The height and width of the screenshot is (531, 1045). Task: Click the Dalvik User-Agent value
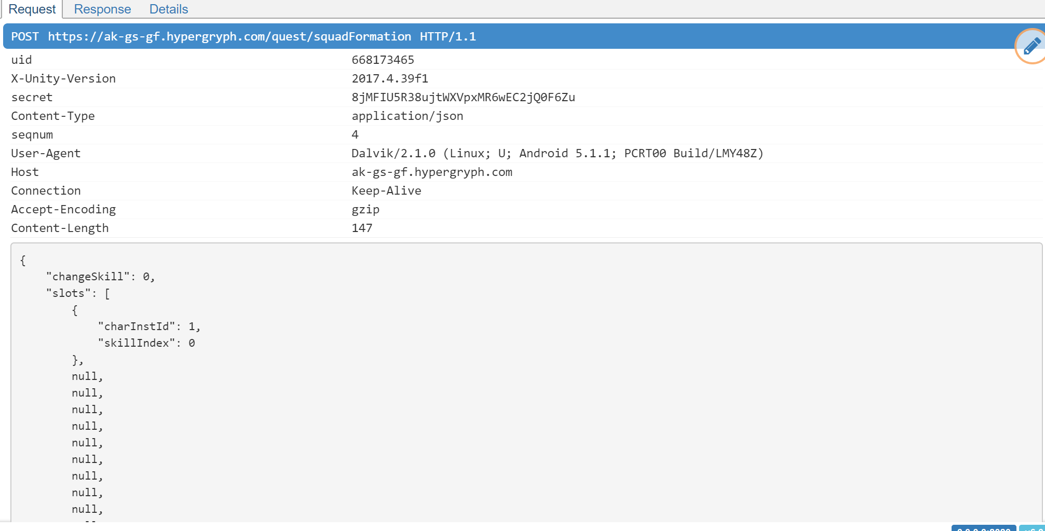[557, 153]
